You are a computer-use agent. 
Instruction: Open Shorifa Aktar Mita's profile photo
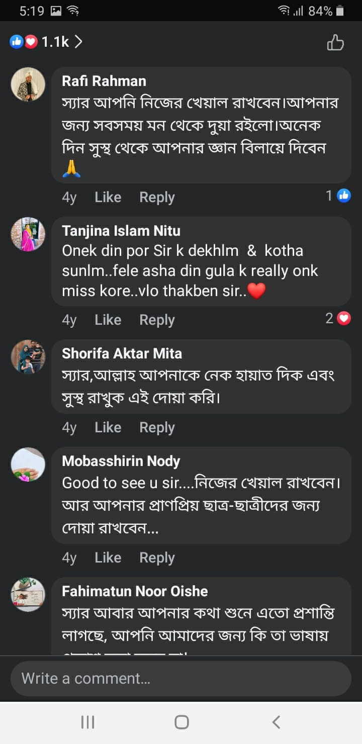[x=28, y=357]
